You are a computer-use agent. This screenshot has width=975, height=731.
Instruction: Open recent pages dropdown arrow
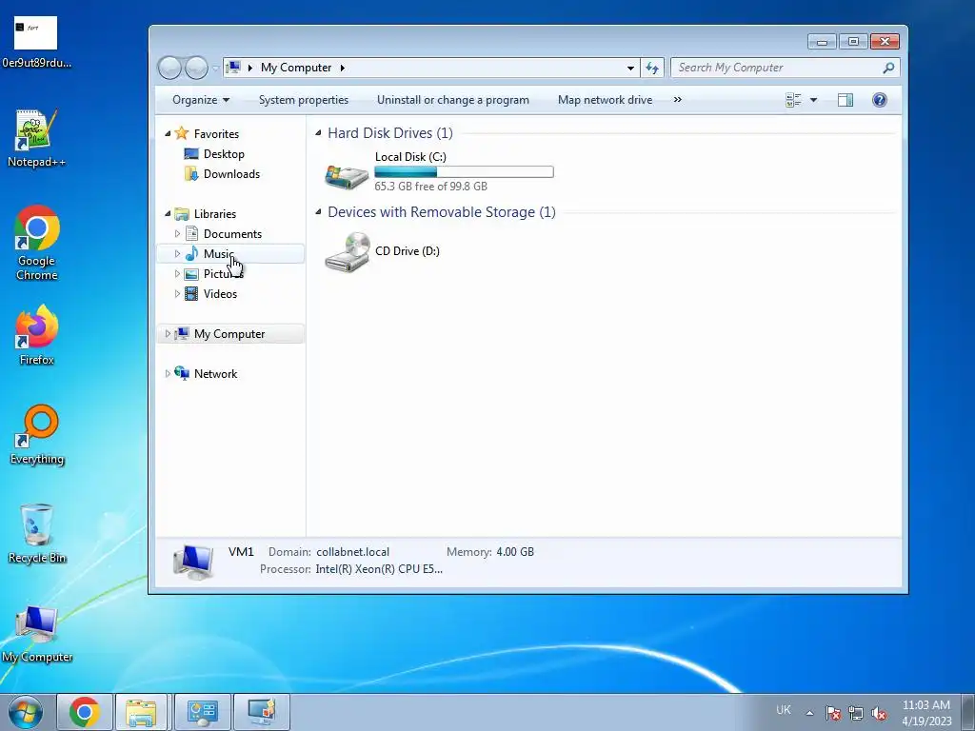click(215, 69)
